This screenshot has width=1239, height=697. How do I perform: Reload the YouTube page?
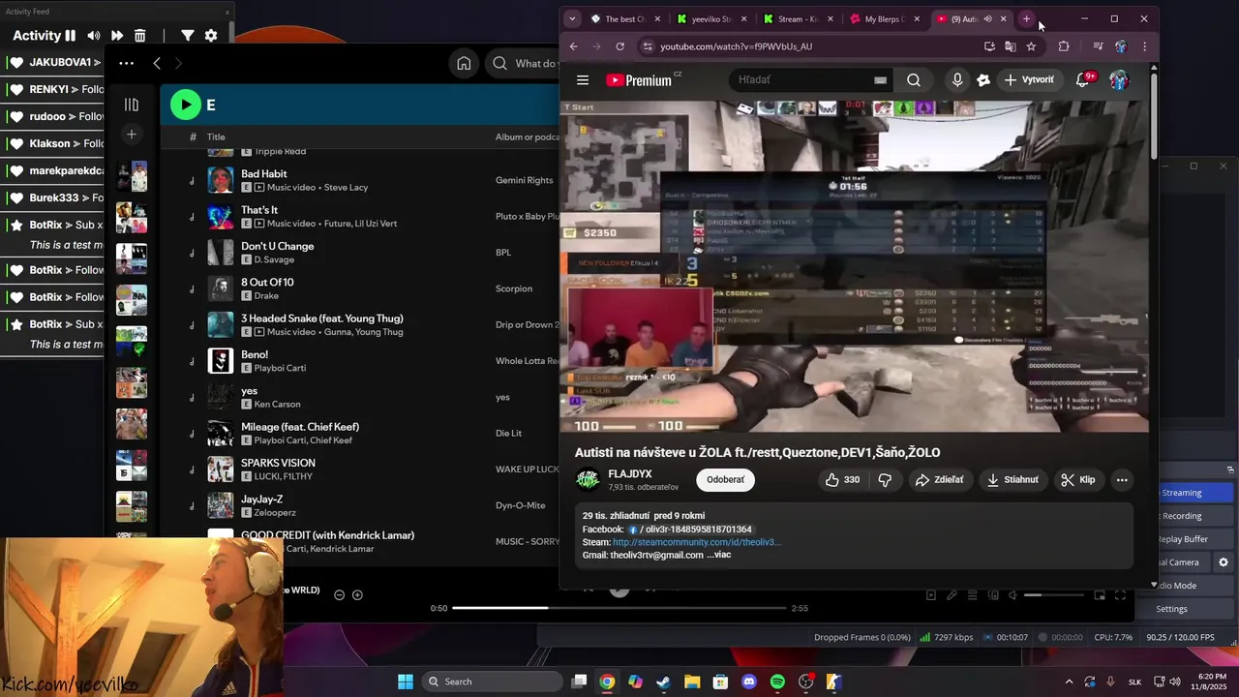pyautogui.click(x=621, y=46)
